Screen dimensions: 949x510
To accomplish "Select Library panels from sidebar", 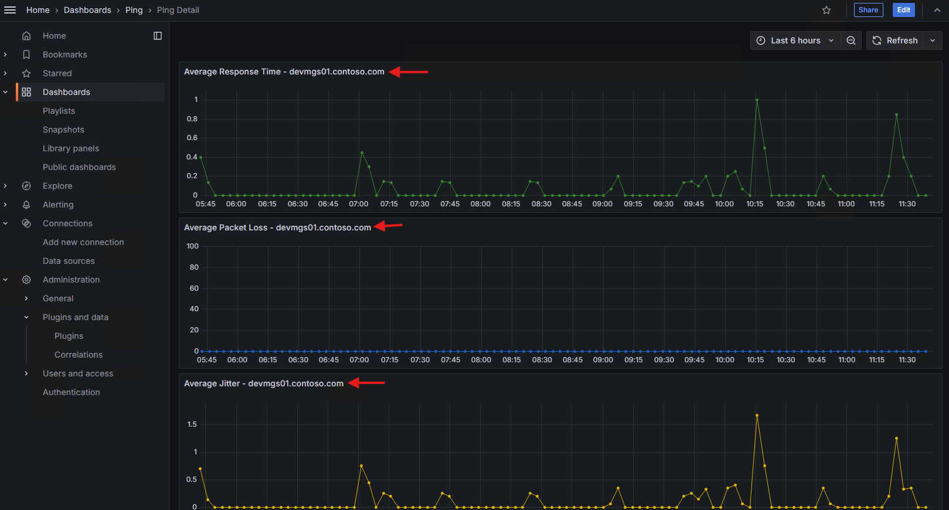I will click(71, 148).
